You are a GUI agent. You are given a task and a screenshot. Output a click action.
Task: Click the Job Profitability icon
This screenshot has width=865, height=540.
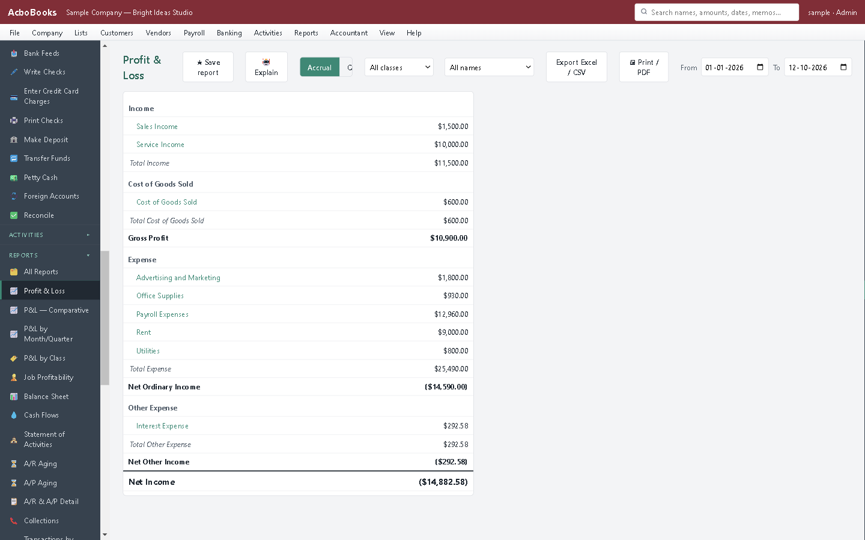pos(14,377)
